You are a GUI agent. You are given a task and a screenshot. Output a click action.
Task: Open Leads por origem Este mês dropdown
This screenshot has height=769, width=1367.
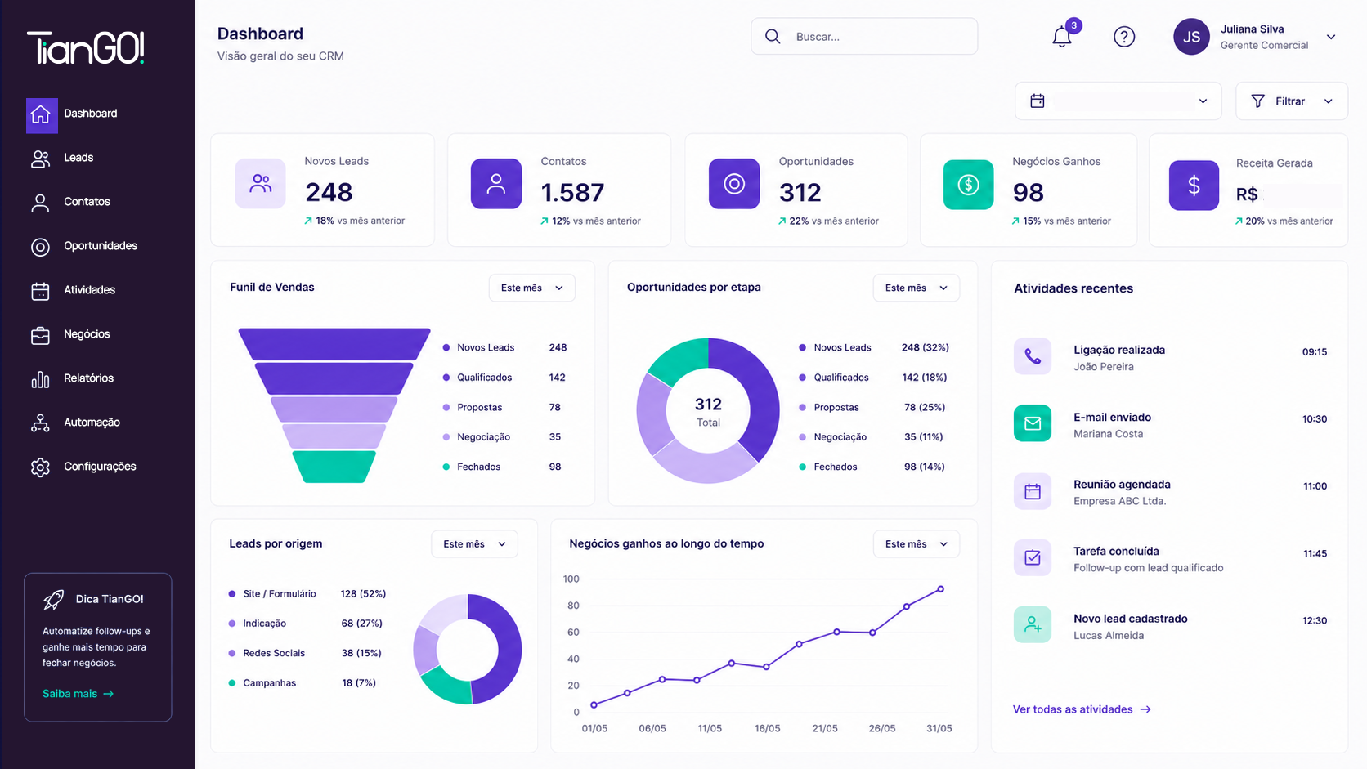(x=474, y=544)
